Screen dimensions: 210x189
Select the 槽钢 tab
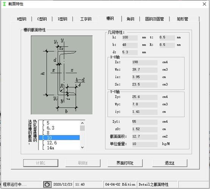point(110,18)
